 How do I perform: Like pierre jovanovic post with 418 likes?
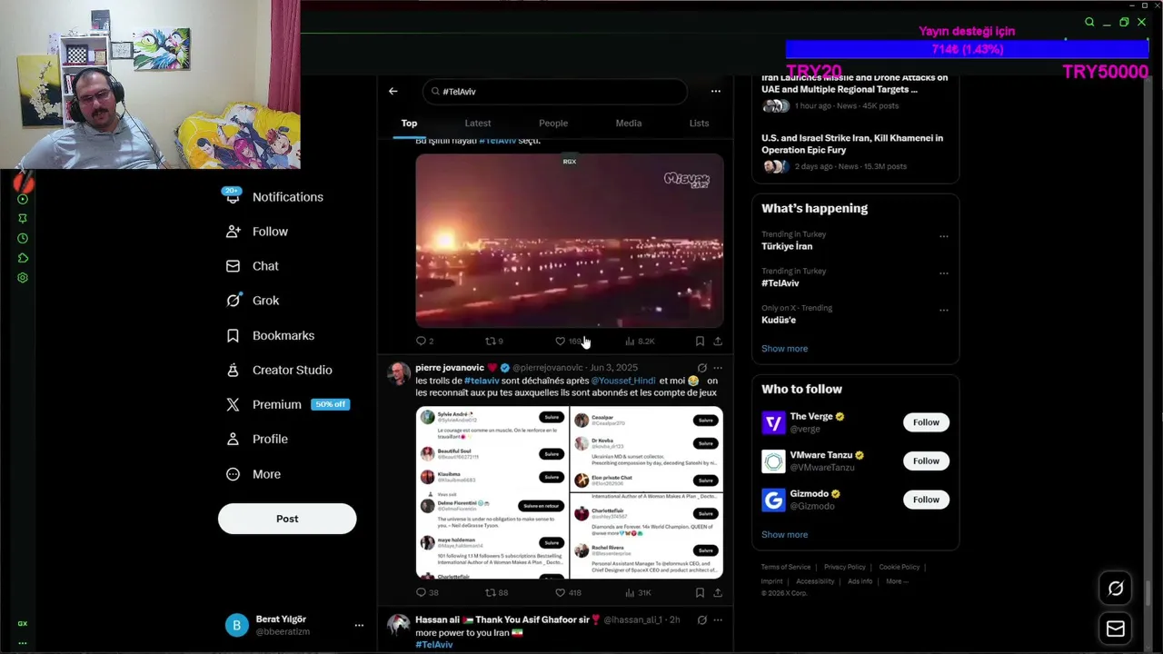(x=560, y=592)
